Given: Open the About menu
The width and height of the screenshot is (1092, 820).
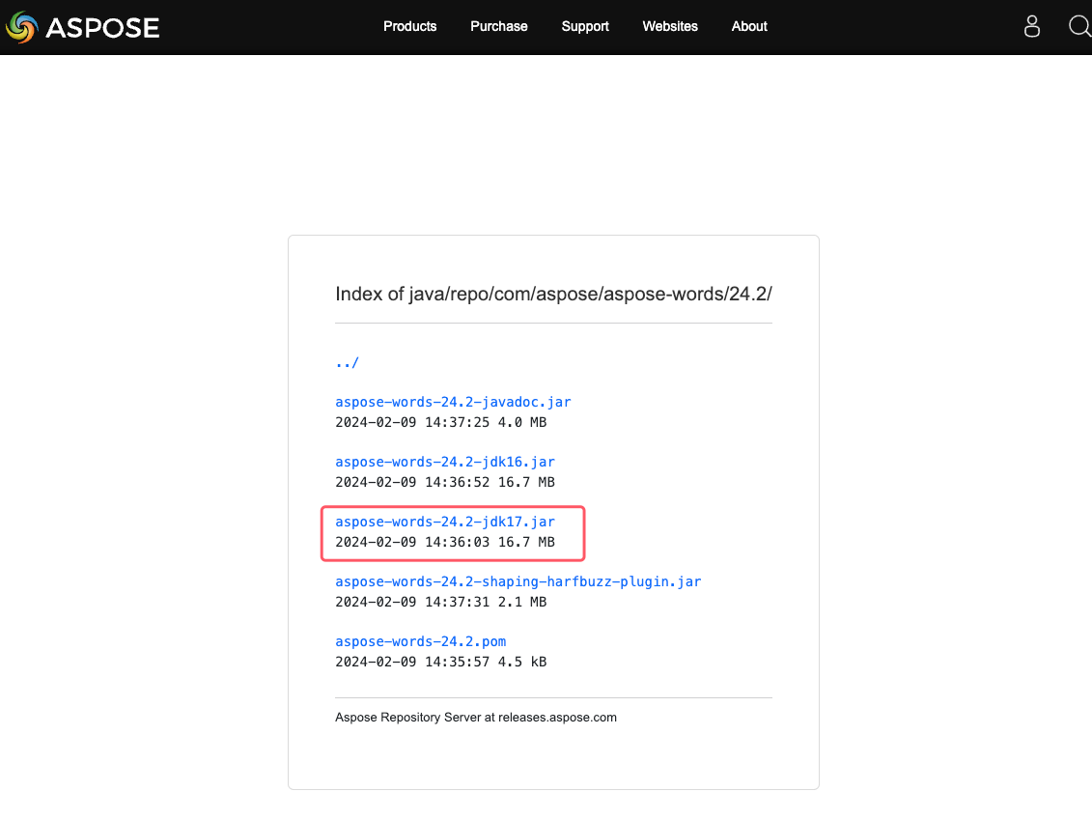Looking at the screenshot, I should click(749, 26).
